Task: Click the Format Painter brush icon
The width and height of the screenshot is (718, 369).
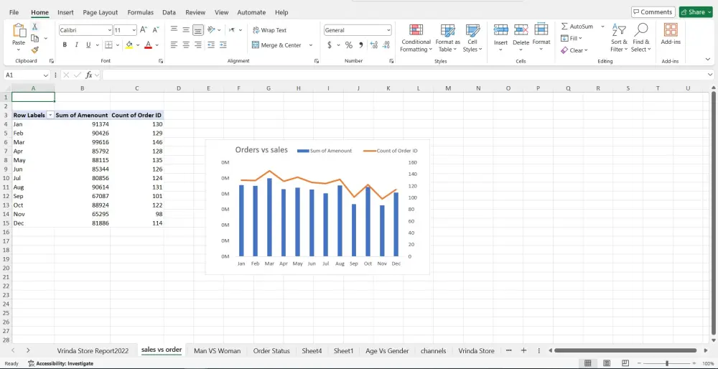Action: click(34, 50)
